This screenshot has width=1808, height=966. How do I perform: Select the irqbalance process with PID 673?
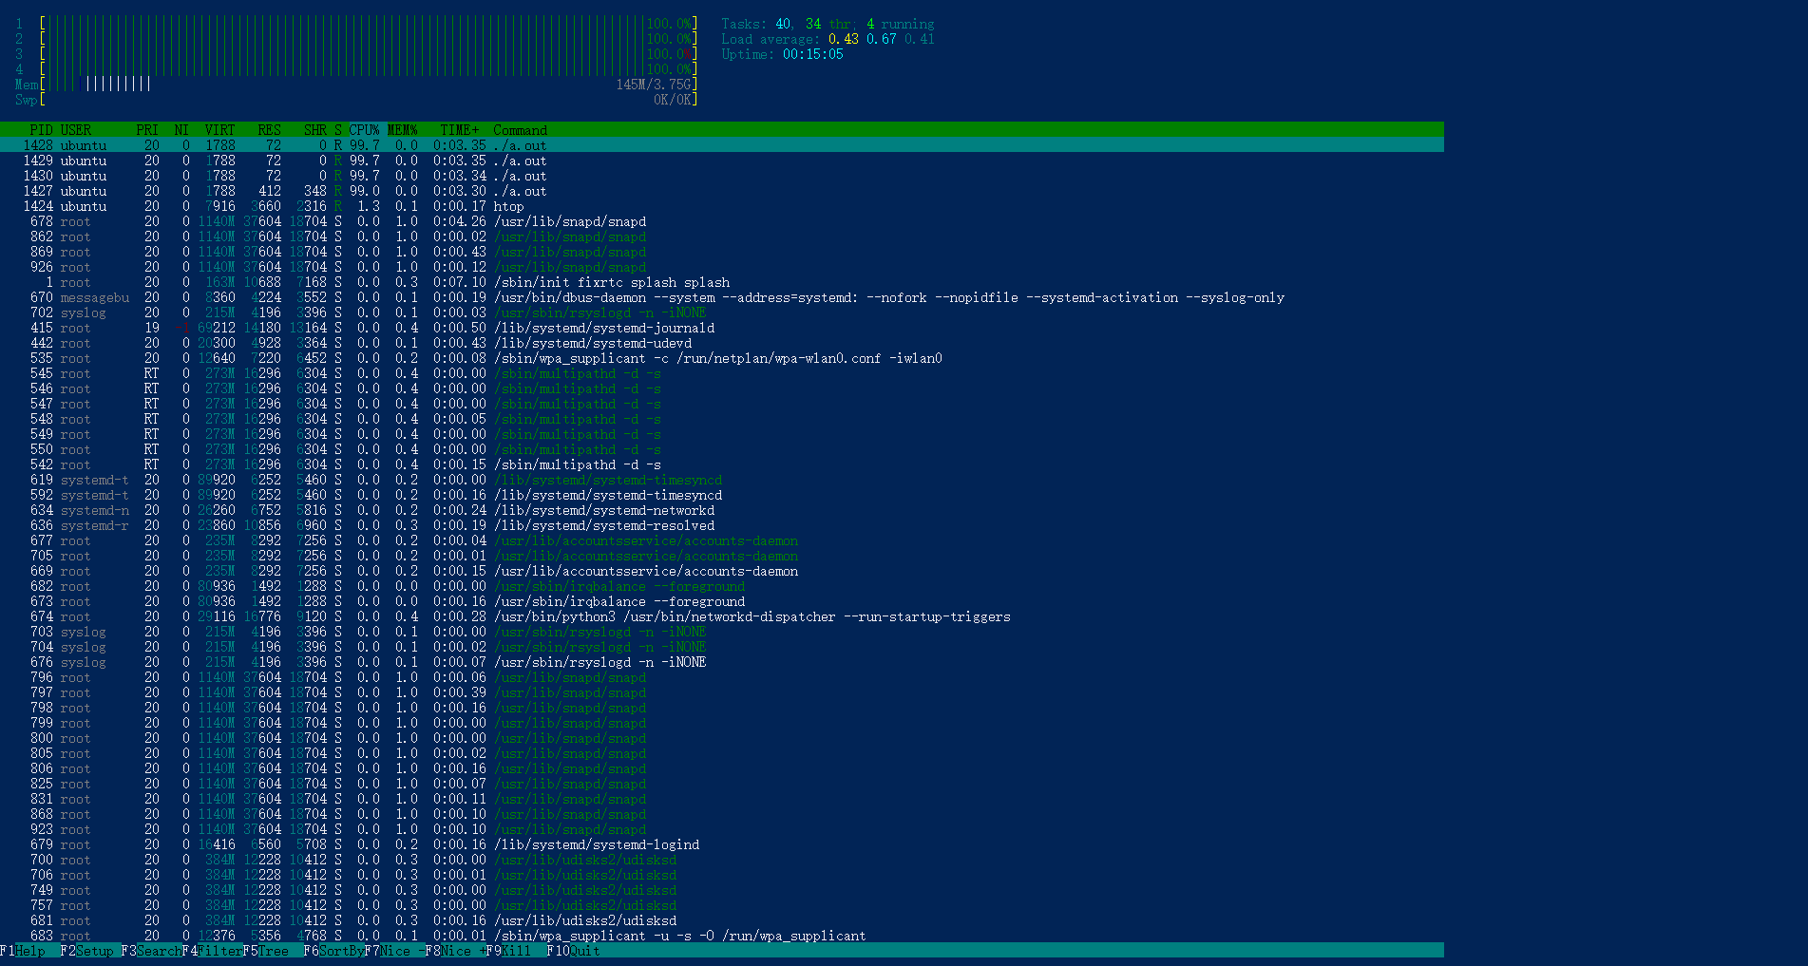722,601
